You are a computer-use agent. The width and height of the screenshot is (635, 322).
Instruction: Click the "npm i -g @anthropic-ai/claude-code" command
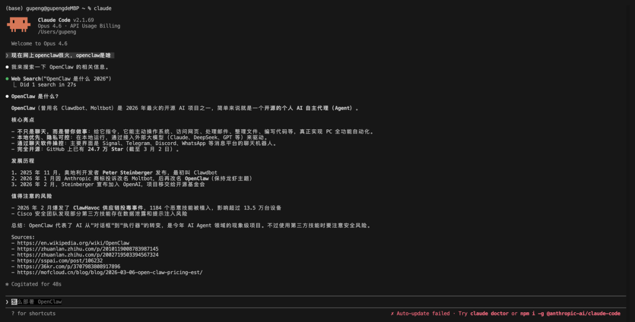click(x=570, y=314)
